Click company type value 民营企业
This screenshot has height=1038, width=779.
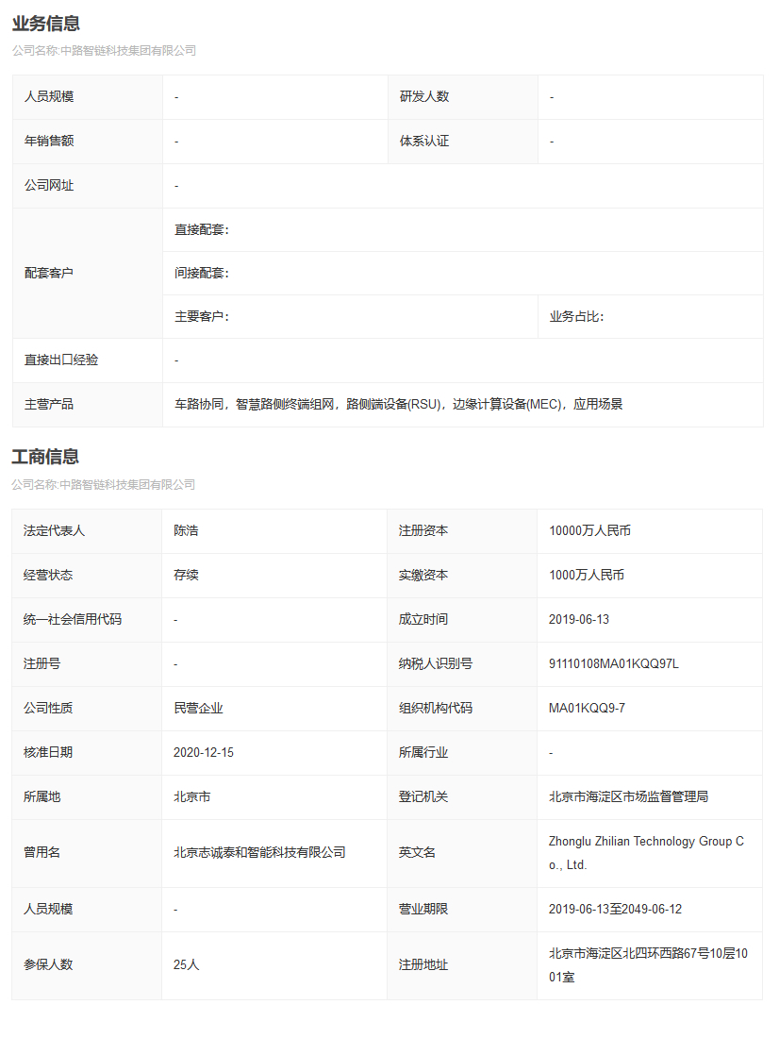tap(199, 709)
